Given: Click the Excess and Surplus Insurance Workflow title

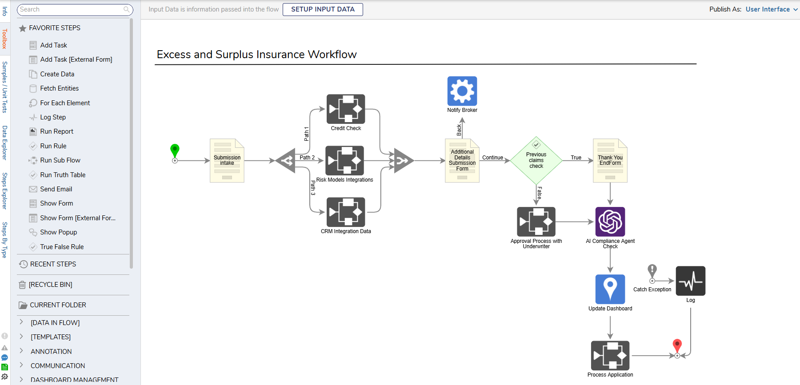Looking at the screenshot, I should pos(256,55).
